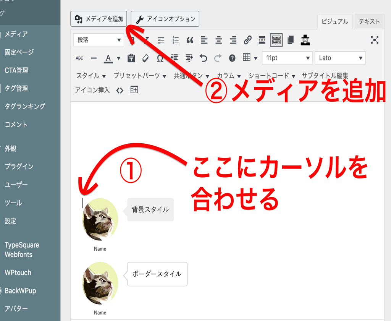Click the paste as text clipboard icon

pos(131,58)
